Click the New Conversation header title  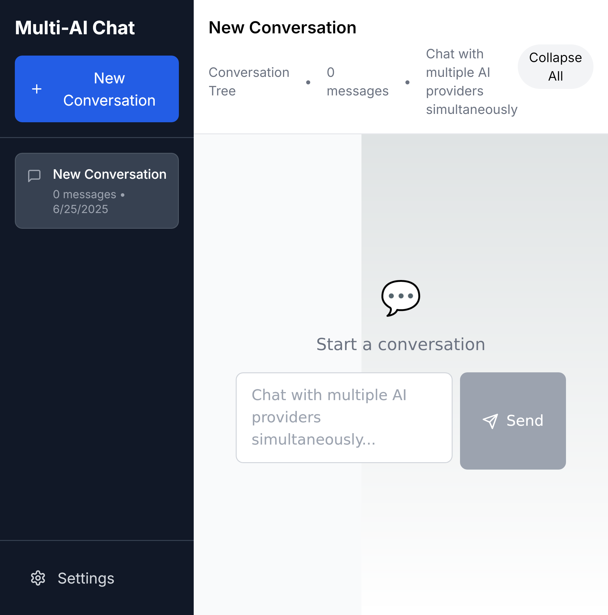point(282,28)
